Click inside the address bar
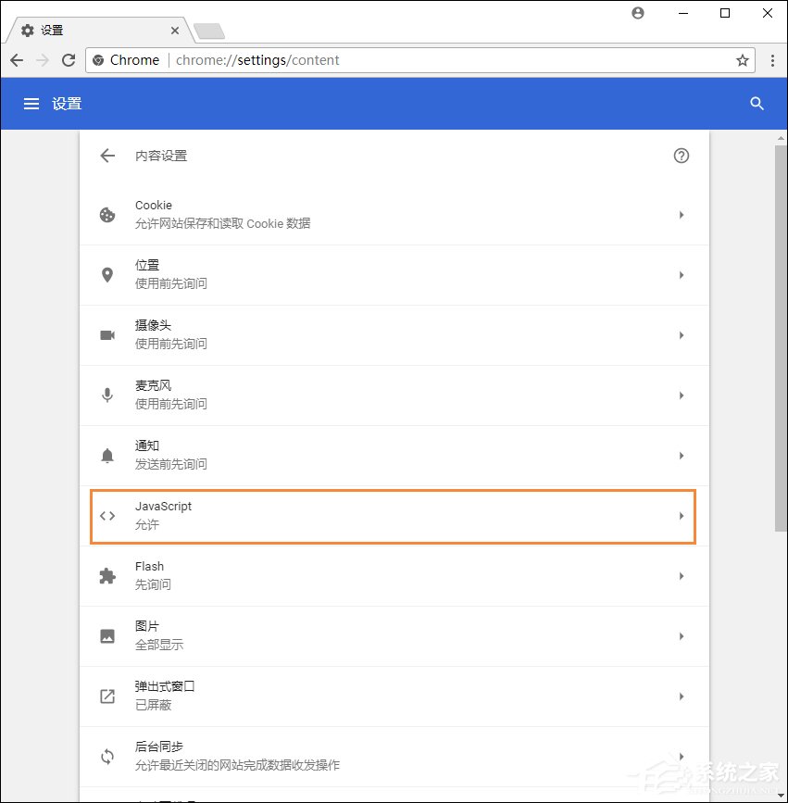Image resolution: width=788 pixels, height=803 pixels. point(417,59)
